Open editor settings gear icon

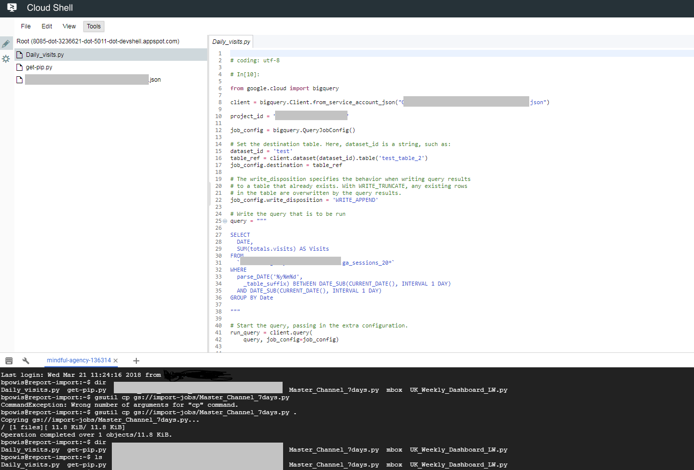click(6, 59)
